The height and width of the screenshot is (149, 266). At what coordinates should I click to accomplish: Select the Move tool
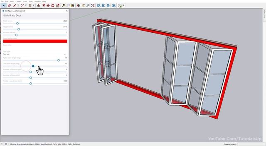[48, 5]
